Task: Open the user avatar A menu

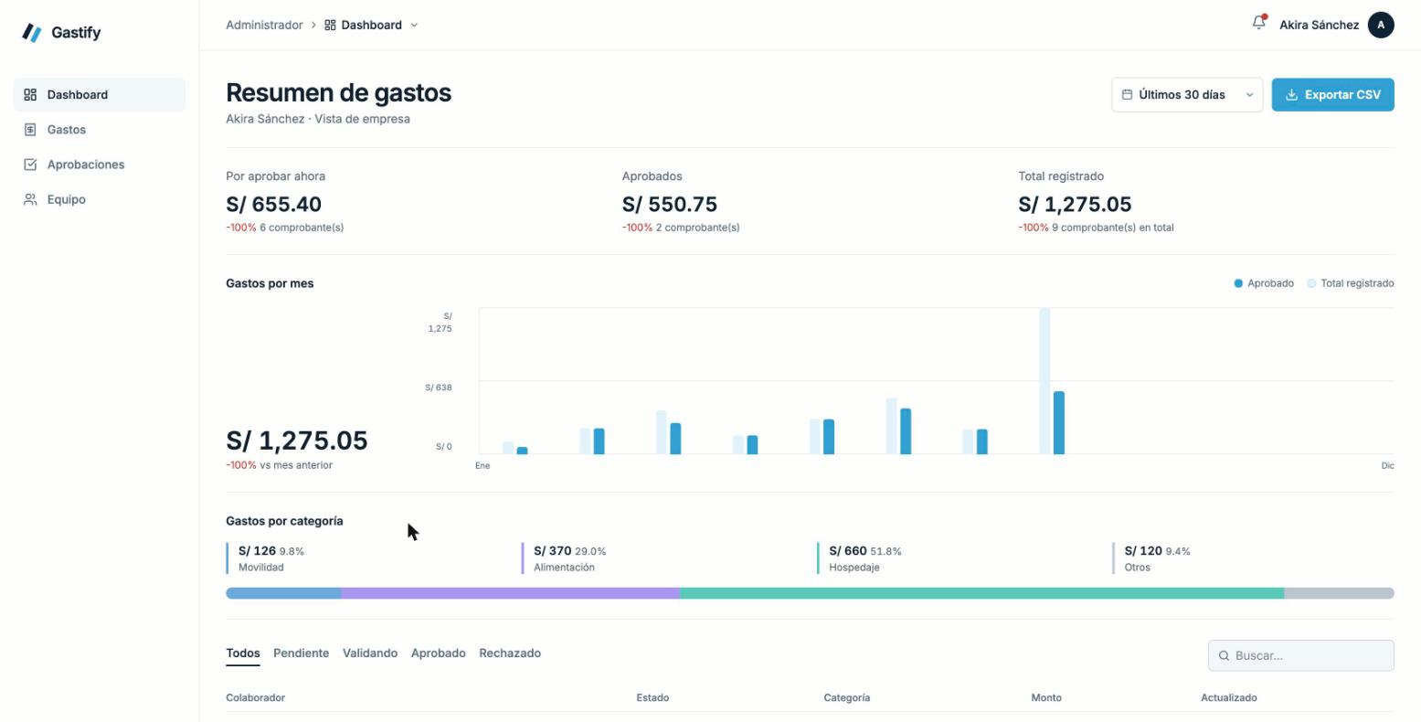Action: tap(1381, 25)
